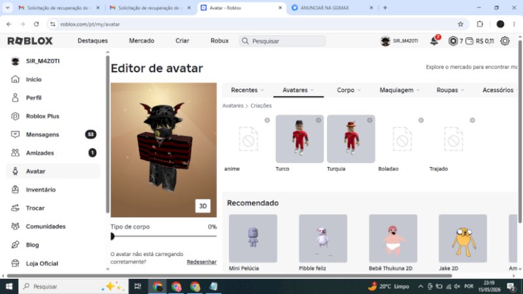Open the Windows Start menu
Viewport: 523px width, 294px height.
coord(9,286)
